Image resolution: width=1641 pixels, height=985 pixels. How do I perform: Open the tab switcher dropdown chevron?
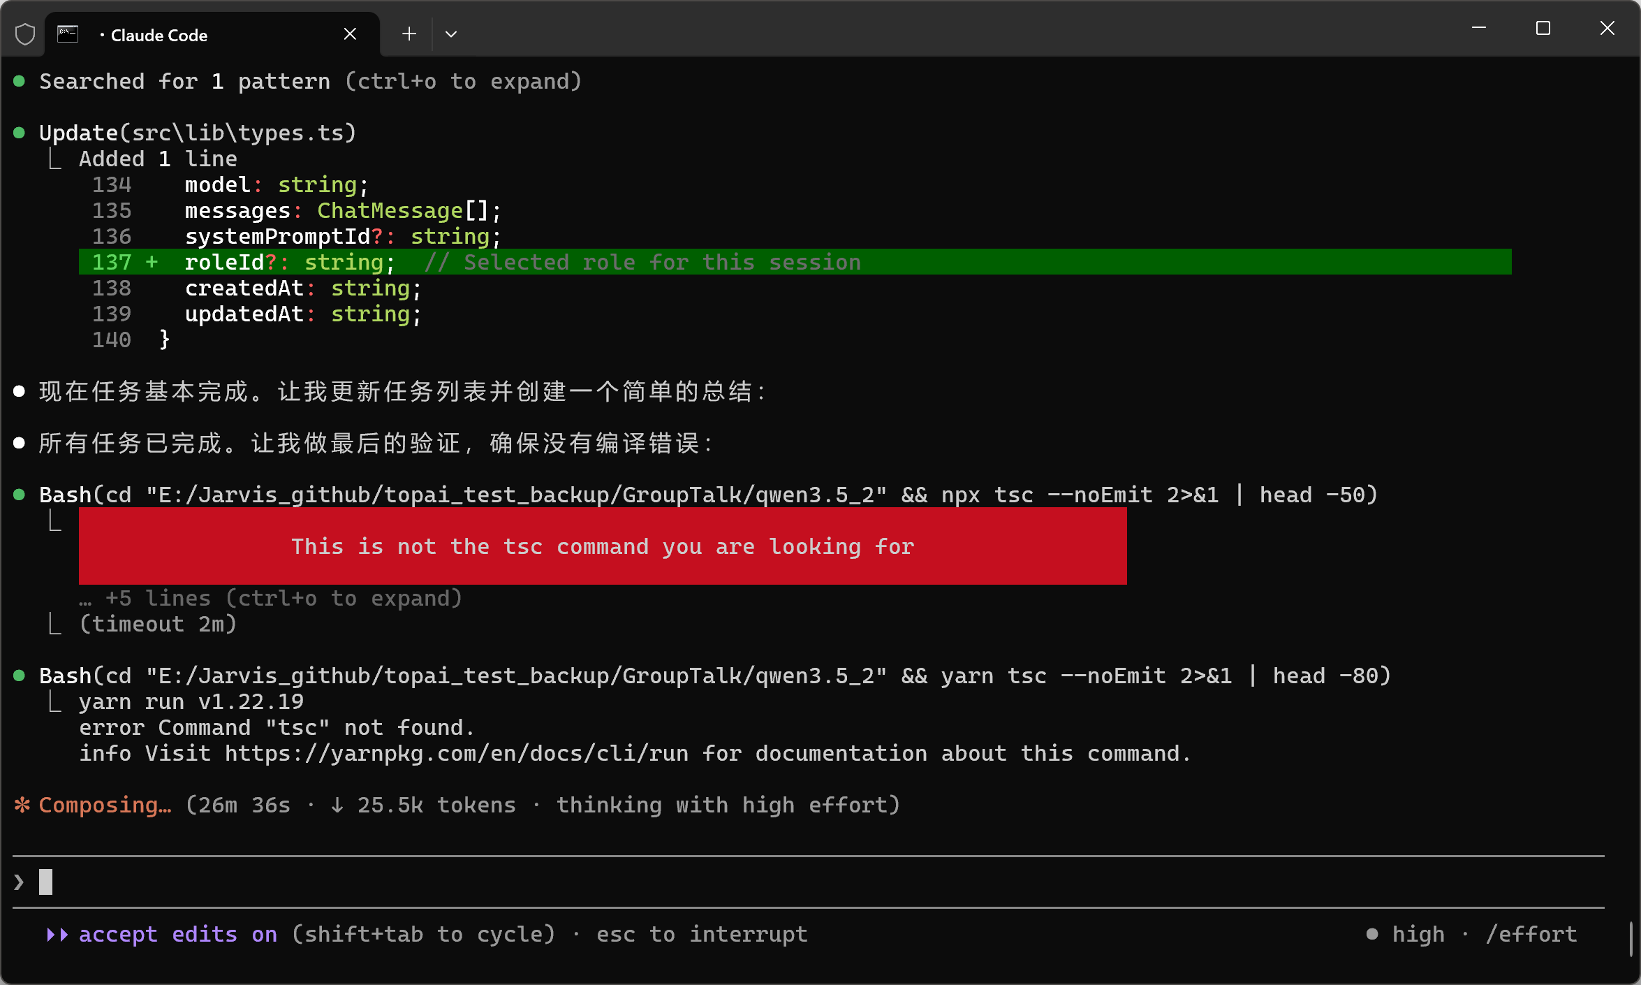click(451, 34)
